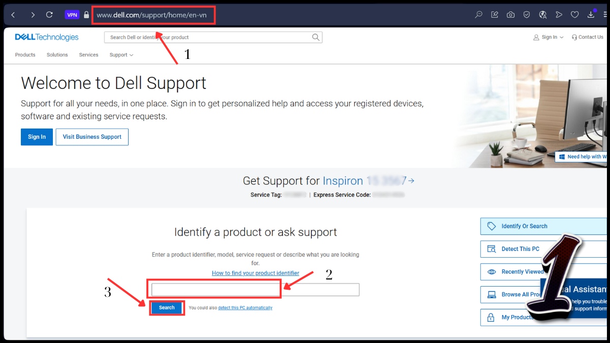The width and height of the screenshot is (610, 343).
Task: Open the translate page globe icon
Action: point(543,15)
